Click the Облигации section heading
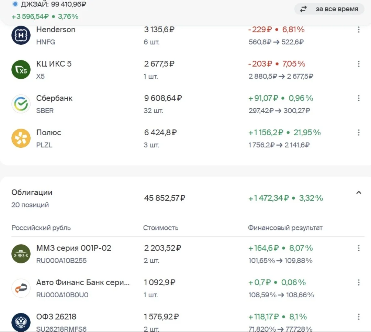This screenshot has height=332, width=371. pyautogui.click(x=32, y=193)
